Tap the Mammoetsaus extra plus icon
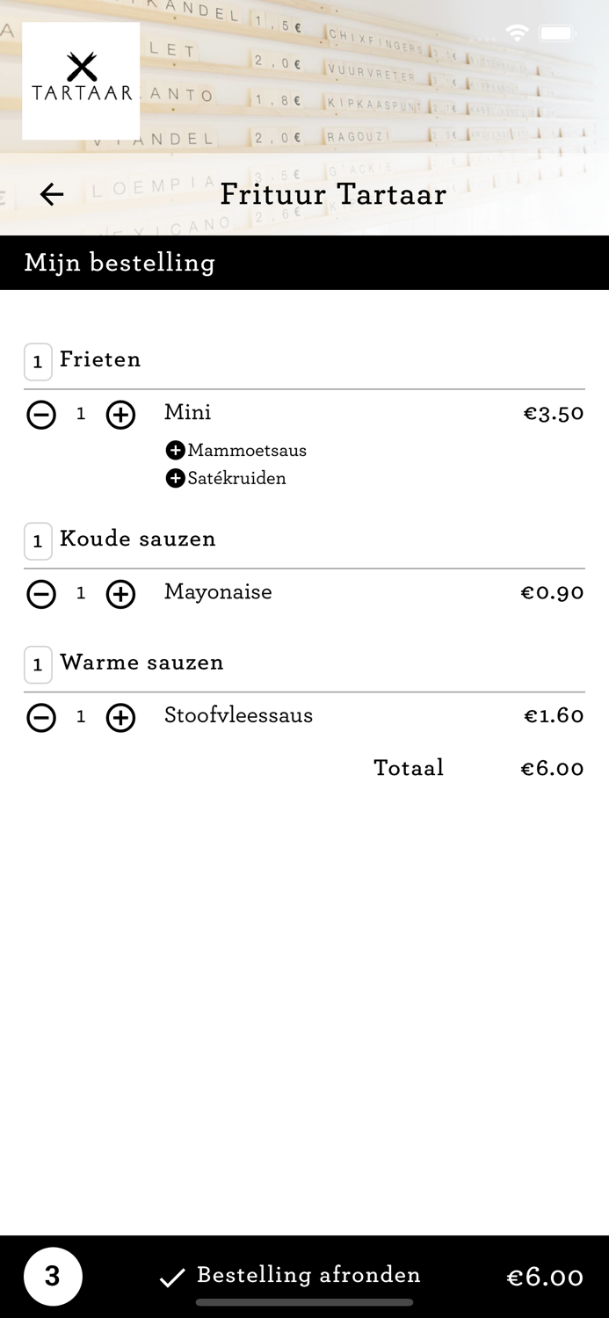This screenshot has height=1318, width=609. coord(176,451)
